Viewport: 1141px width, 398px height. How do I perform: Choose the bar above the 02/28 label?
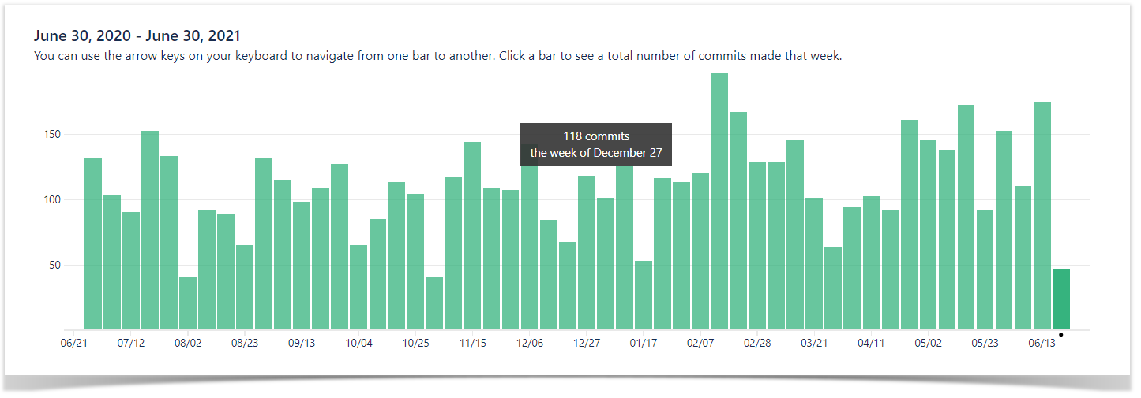coord(757,246)
